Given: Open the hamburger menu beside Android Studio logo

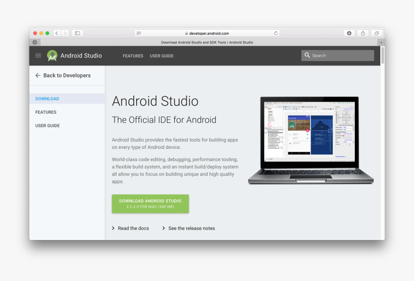Looking at the screenshot, I should tap(38, 56).
